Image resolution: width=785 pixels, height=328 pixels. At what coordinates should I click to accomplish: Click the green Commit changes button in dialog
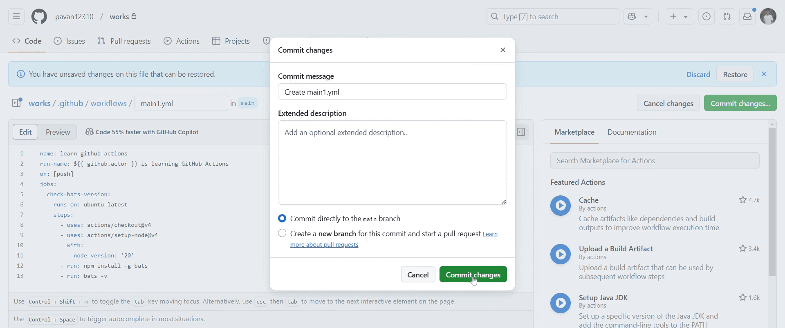[x=473, y=275]
